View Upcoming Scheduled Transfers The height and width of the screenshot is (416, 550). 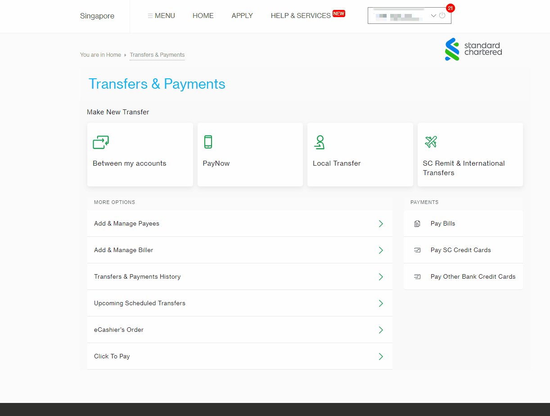pyautogui.click(x=240, y=303)
